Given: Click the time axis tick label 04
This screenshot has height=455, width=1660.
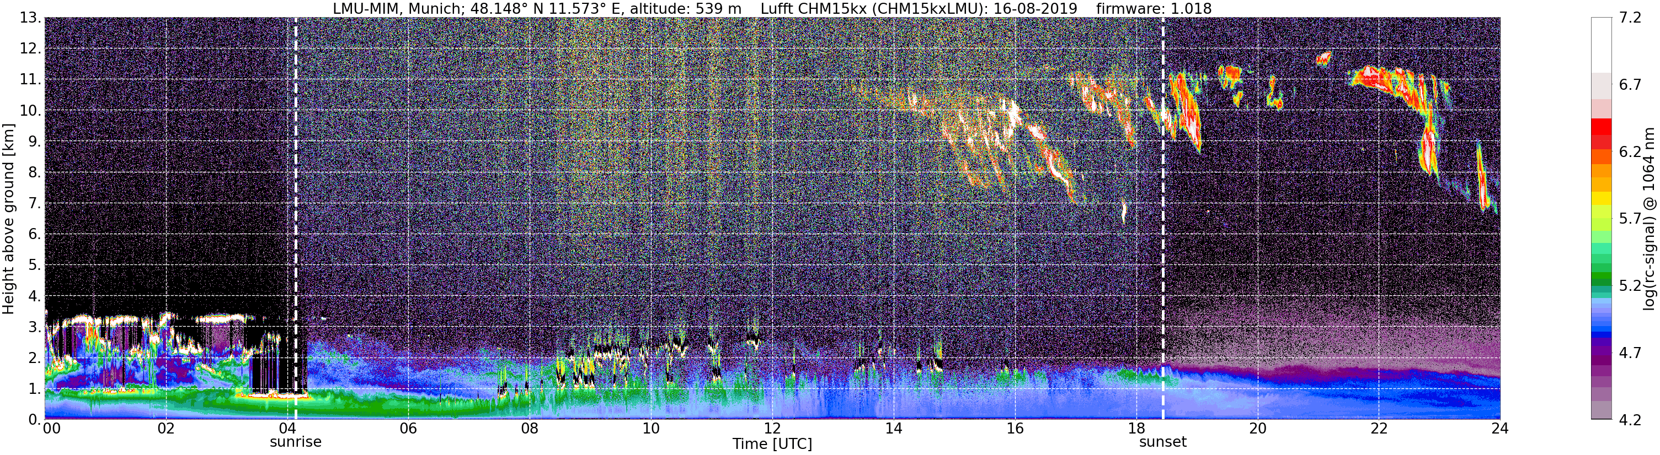Looking at the screenshot, I should [287, 429].
